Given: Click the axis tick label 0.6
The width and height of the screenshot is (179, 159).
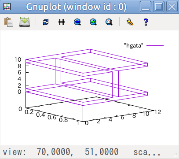Looking at the screenshot, I should pos(52,117).
